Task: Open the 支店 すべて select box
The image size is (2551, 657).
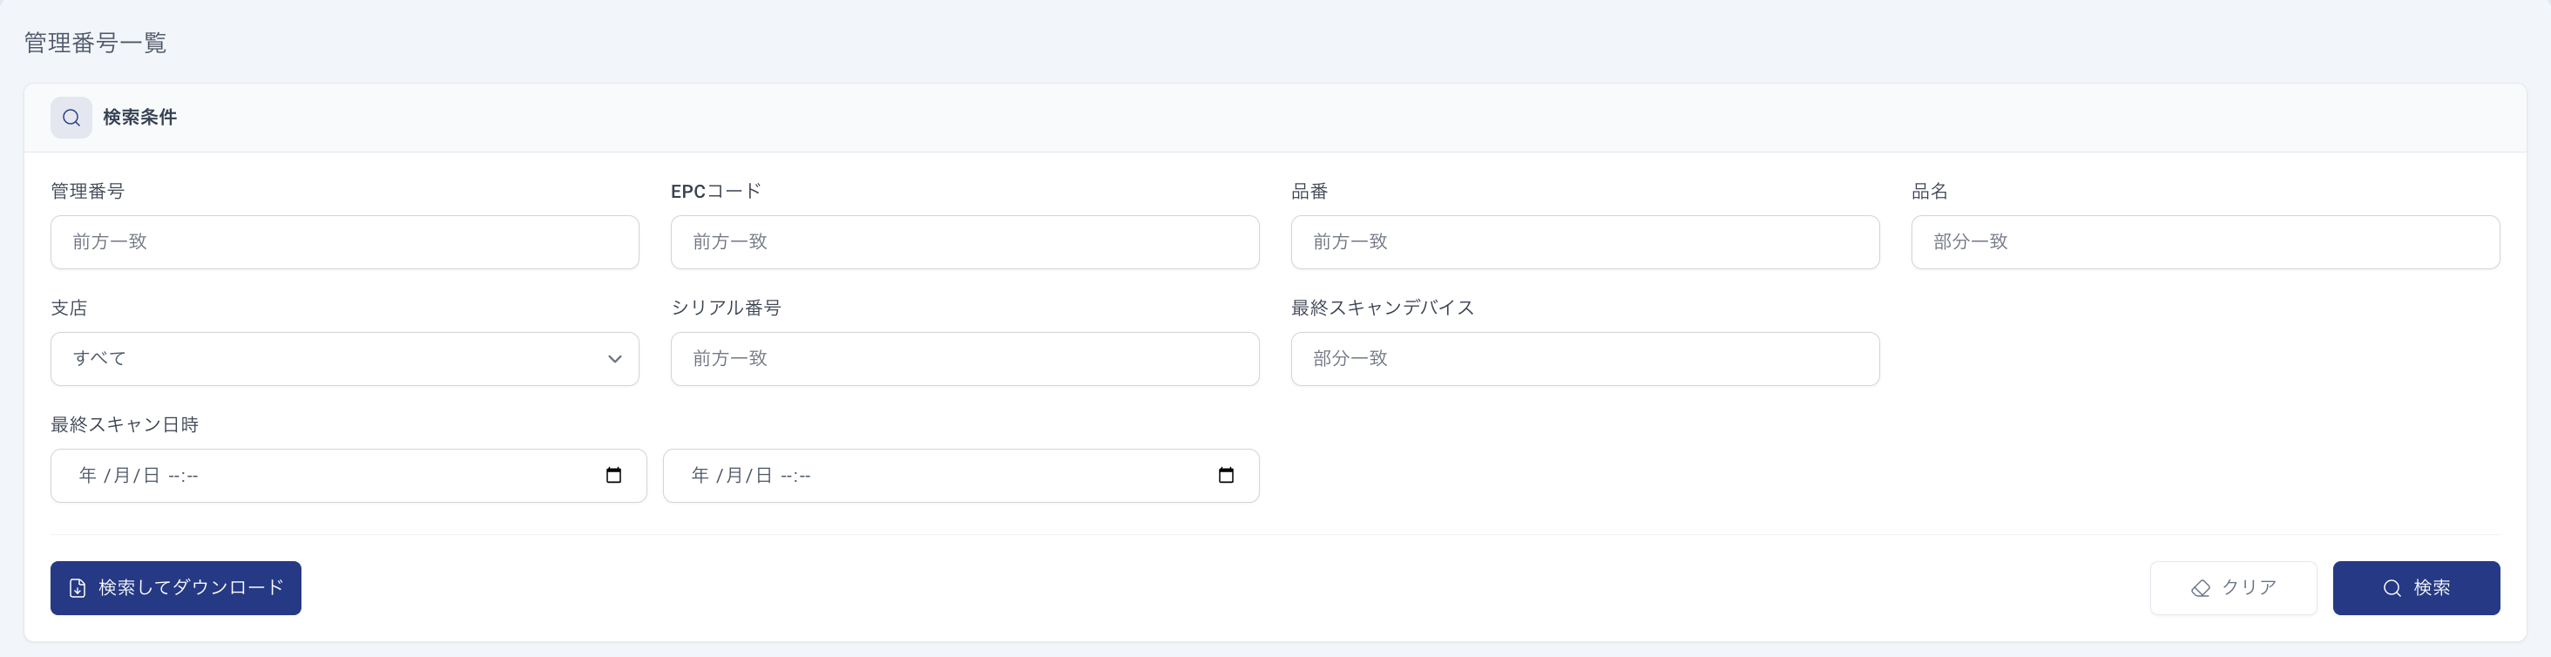Action: pos(345,359)
